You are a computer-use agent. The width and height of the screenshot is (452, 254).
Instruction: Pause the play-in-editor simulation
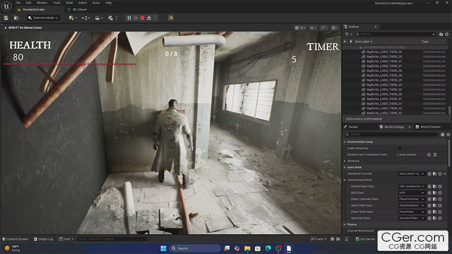[x=129, y=18]
